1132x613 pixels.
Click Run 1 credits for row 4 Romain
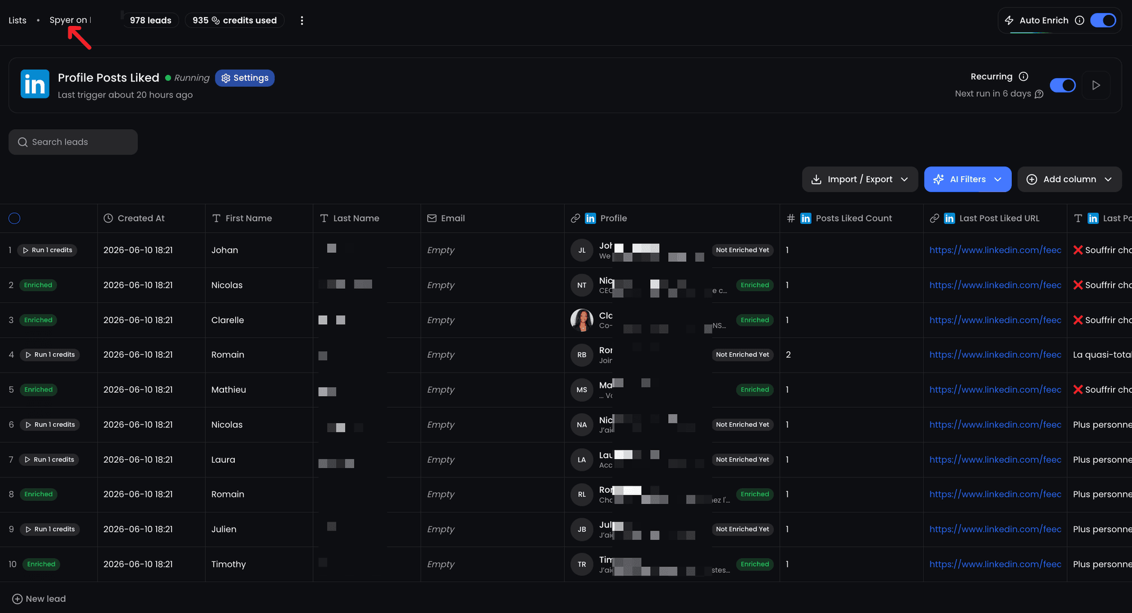click(x=50, y=355)
